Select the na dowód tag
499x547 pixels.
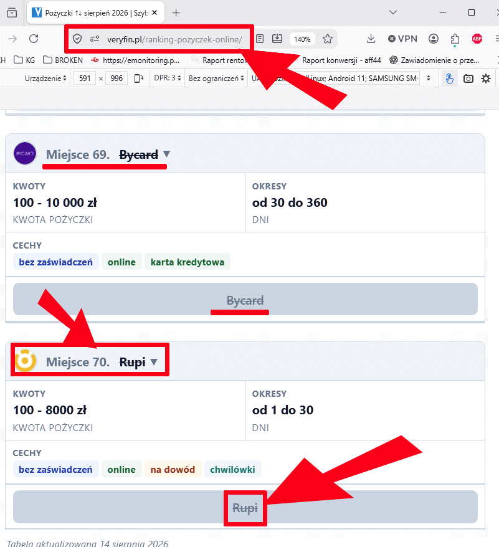coord(173,470)
